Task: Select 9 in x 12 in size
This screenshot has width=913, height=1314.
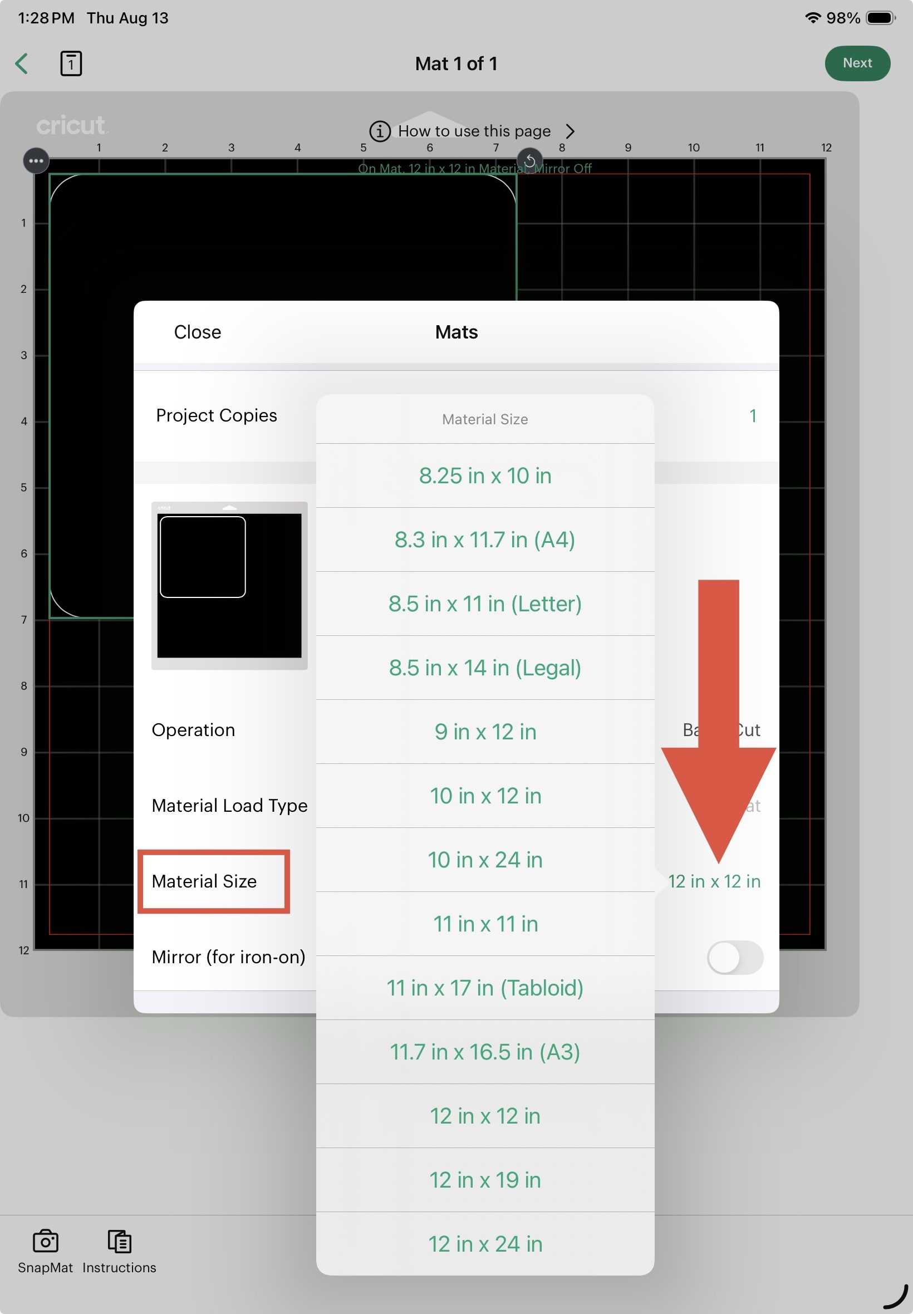Action: click(485, 732)
